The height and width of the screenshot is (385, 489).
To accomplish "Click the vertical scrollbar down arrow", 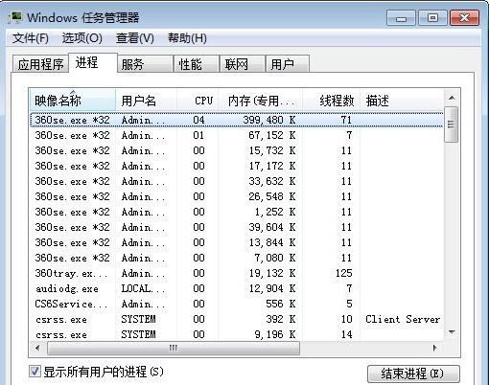I will coord(452,332).
